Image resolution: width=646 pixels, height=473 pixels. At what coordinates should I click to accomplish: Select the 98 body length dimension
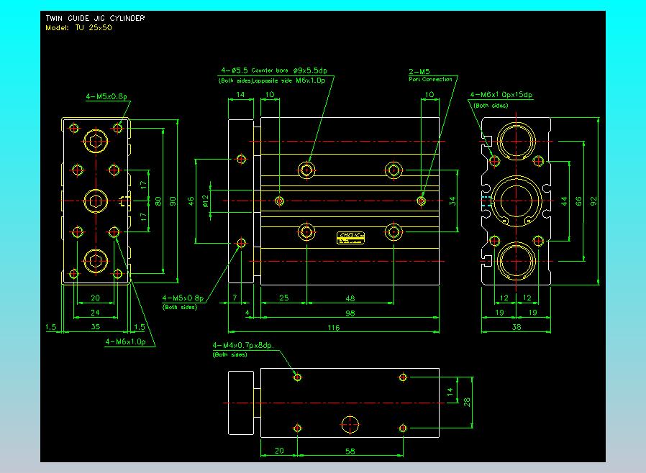(350, 313)
